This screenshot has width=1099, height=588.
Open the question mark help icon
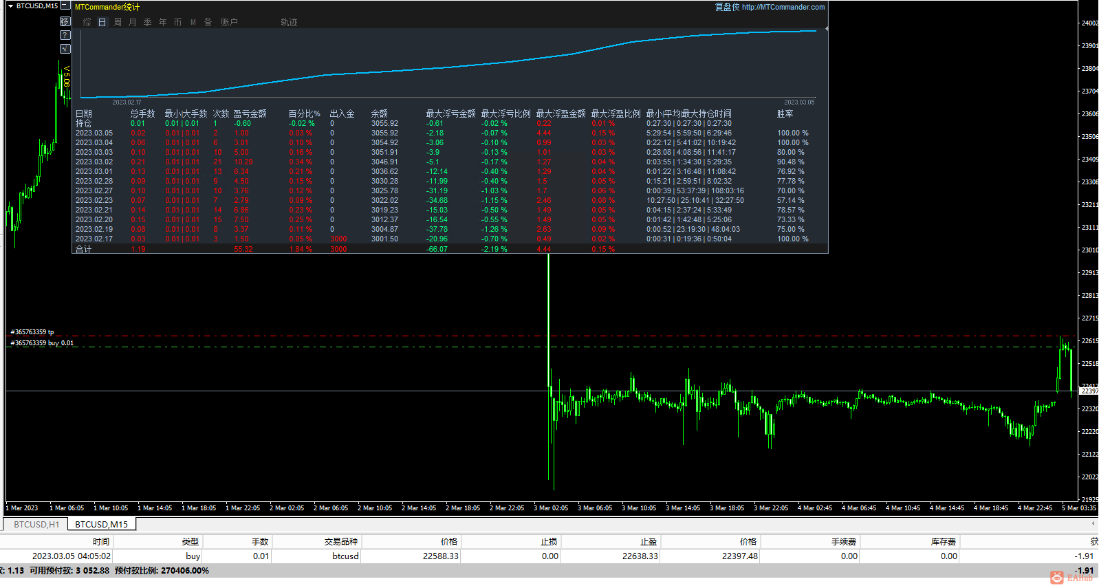tap(65, 35)
